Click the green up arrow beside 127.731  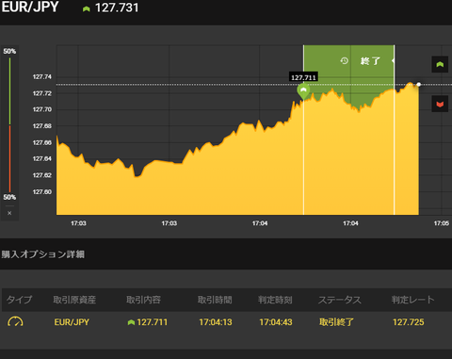click(87, 8)
